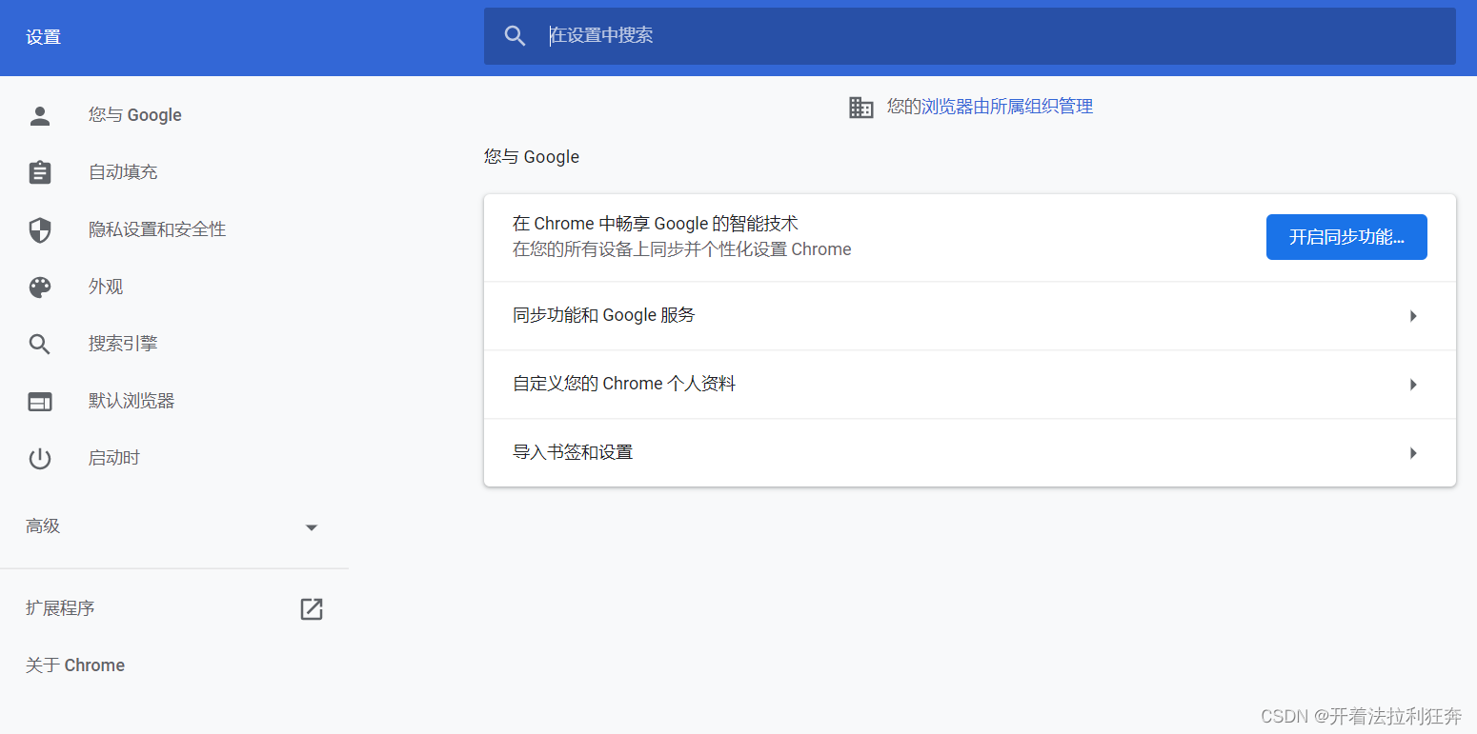Click the shield icon for 隐私设置和安全性
The height and width of the screenshot is (734, 1477).
pyautogui.click(x=40, y=229)
